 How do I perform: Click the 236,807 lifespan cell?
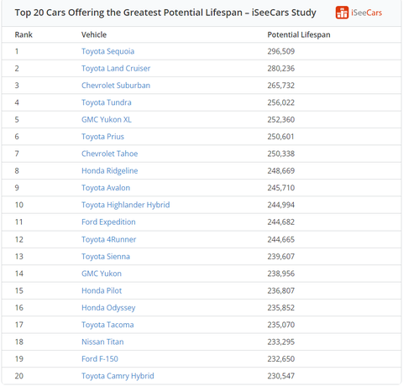pos(281,290)
